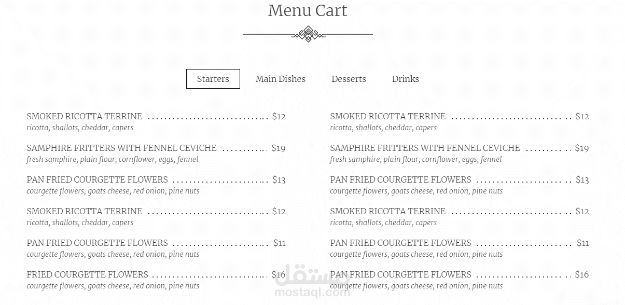Choose the $13 Pan Fried Courgette Flowers, right column

pyautogui.click(x=400, y=180)
